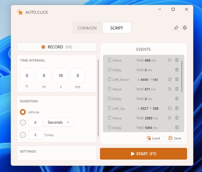Minimize the AUTO.CLICK window
Viewport: 202px width, 172px height.
click(x=160, y=9)
